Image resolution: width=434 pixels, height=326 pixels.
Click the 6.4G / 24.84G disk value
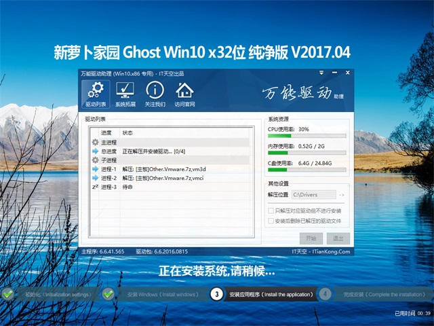[x=315, y=163]
